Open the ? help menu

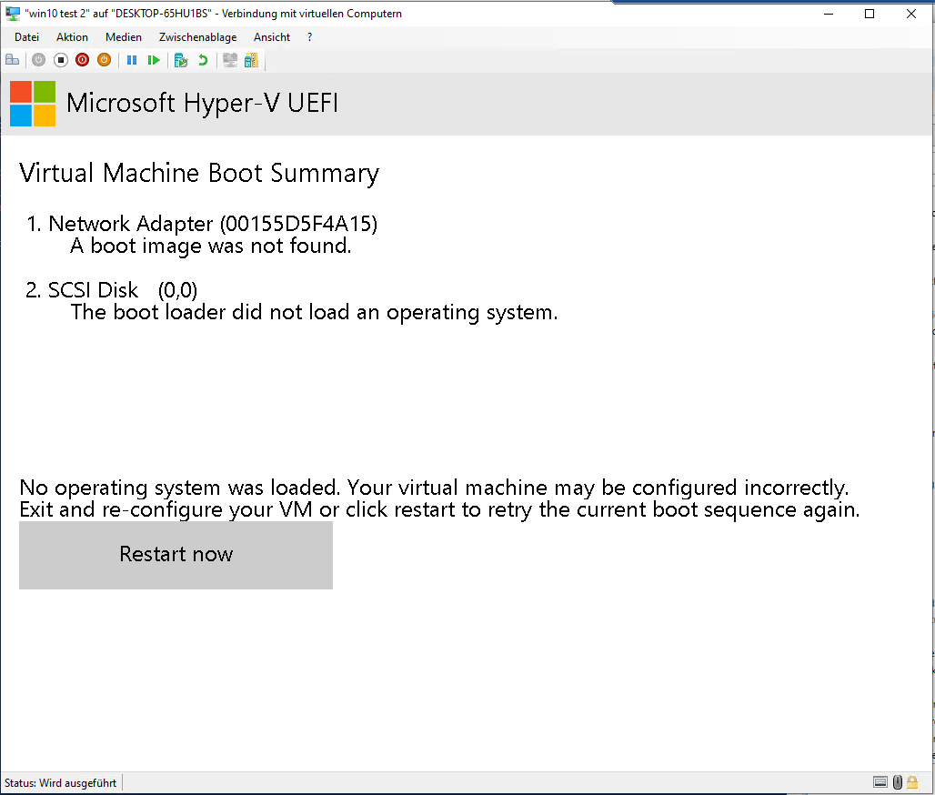pos(309,37)
